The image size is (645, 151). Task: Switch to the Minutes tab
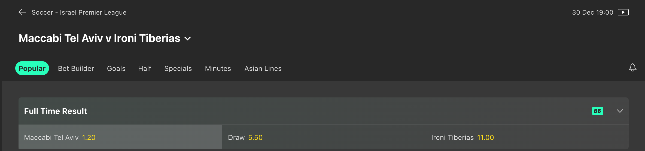[218, 68]
